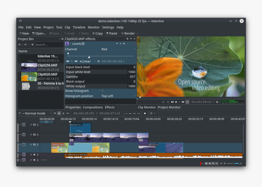Click the Render button

click(x=128, y=33)
